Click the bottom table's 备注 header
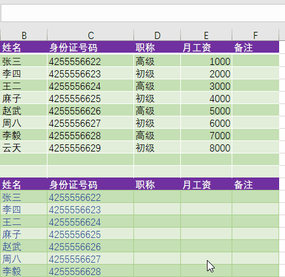 (256, 184)
